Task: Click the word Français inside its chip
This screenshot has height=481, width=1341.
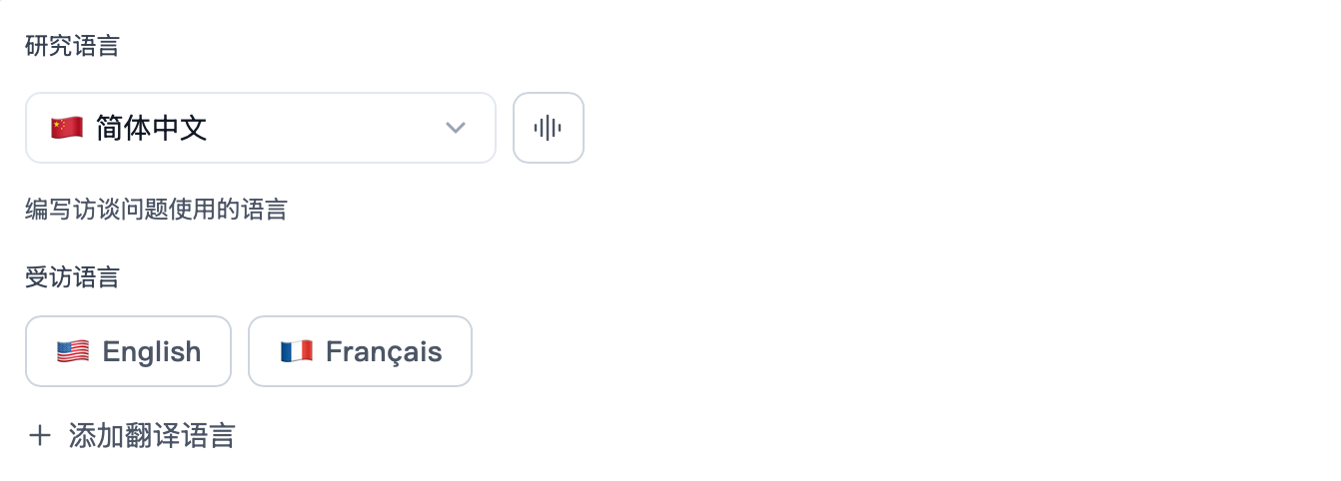Action: [x=384, y=352]
